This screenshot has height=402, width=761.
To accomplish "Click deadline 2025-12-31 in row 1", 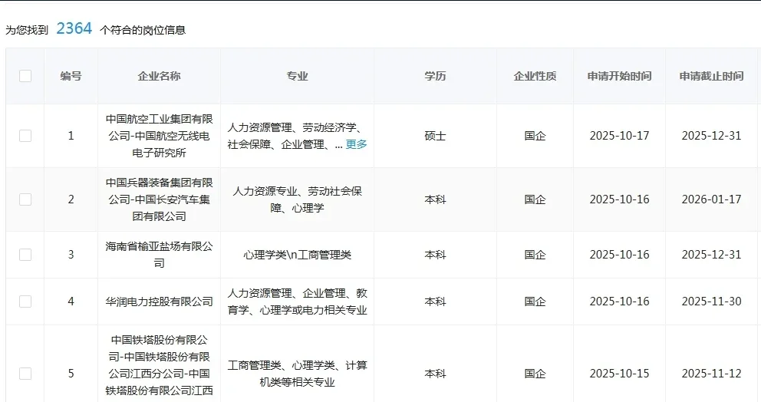I will point(711,136).
